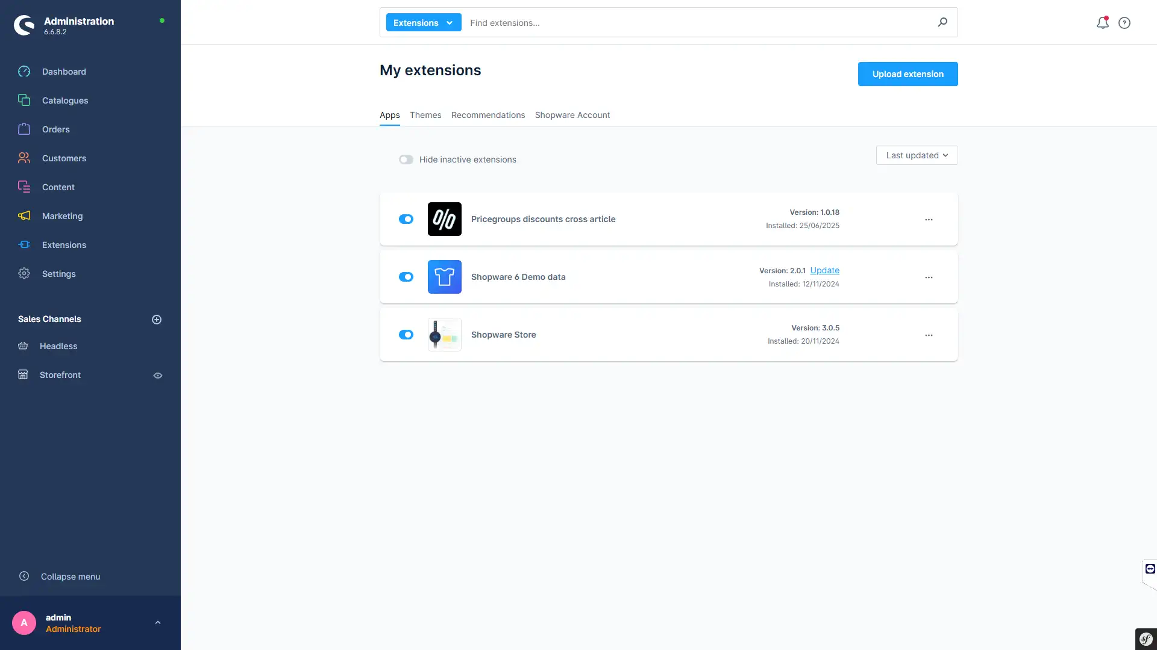Select the Apps tab
The width and height of the screenshot is (1157, 650).
pyautogui.click(x=390, y=115)
